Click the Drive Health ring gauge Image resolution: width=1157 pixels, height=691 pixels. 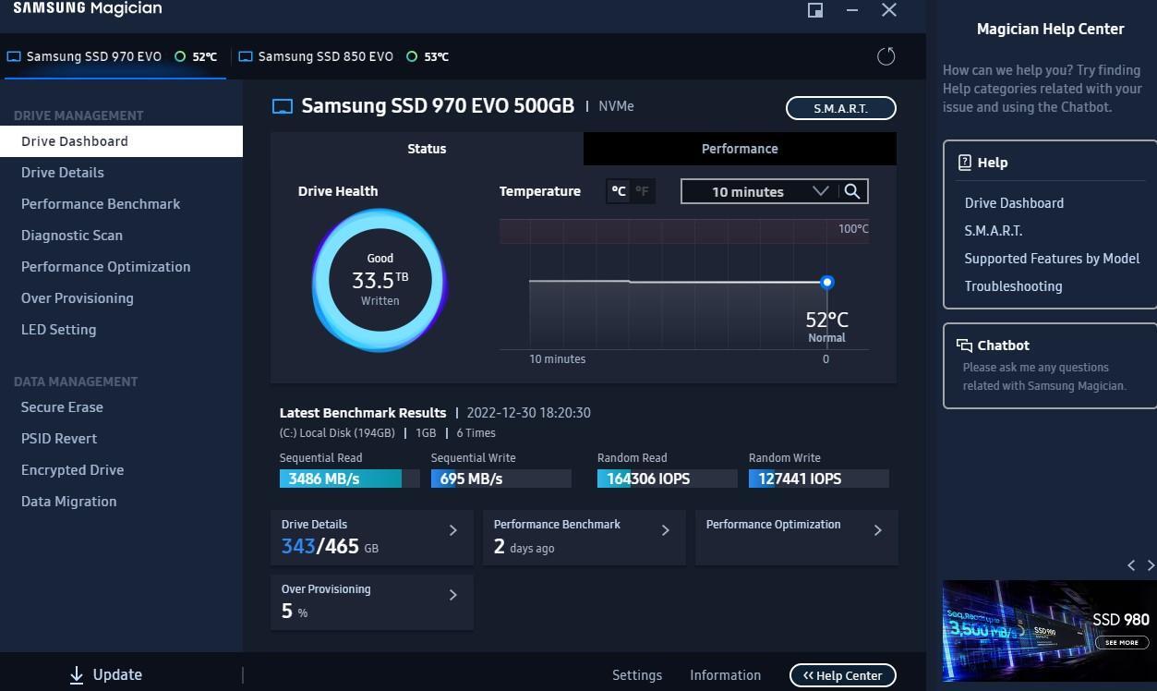(380, 280)
